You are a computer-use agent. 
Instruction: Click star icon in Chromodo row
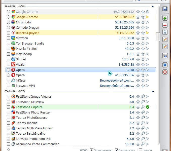point(143,22)
